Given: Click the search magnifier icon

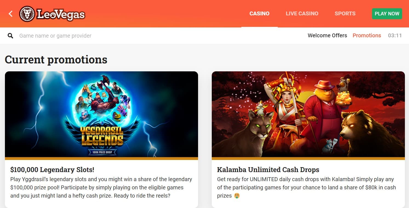Looking at the screenshot, I should click(x=10, y=36).
